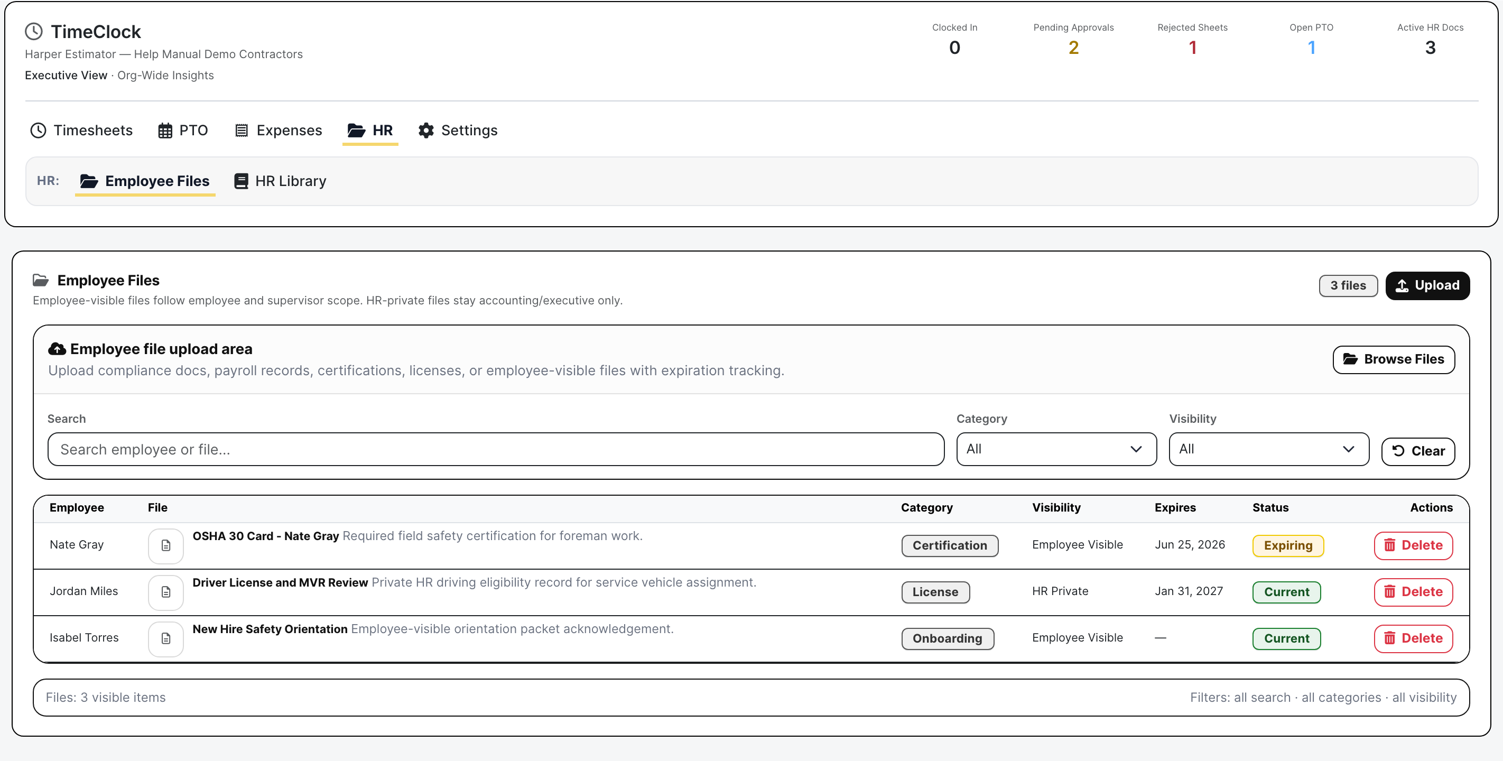Delete Isabel Torres's Safety Orientation file
Viewport: 1503px width, 761px height.
(1413, 639)
